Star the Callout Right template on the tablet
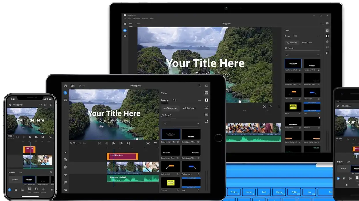This screenshot has height=201, width=359. tap(198, 174)
